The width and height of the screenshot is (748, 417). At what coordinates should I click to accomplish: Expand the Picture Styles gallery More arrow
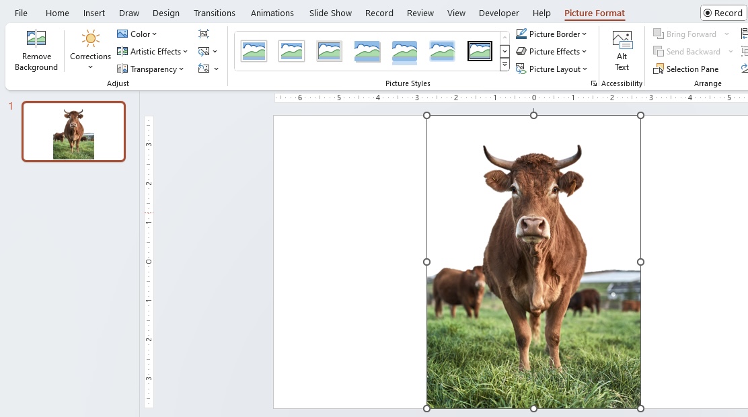[x=504, y=65]
